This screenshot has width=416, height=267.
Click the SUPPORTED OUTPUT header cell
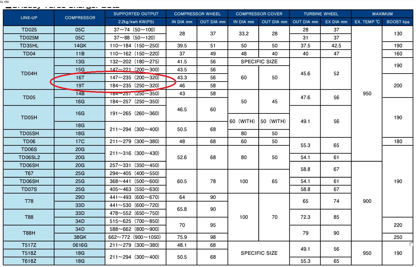tap(136, 14)
